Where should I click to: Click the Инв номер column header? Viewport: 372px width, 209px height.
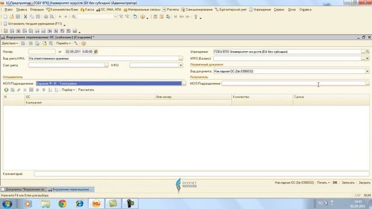click(x=193, y=97)
